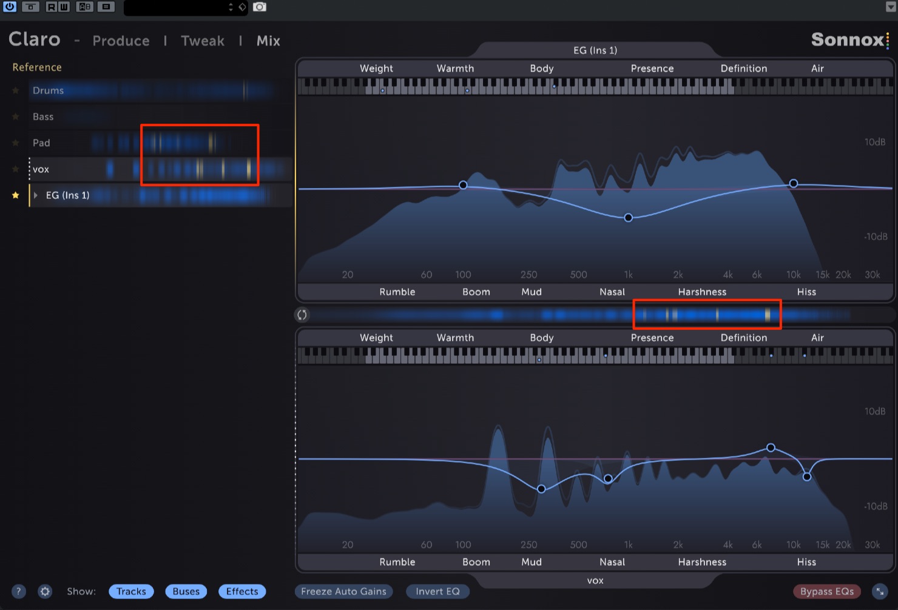The width and height of the screenshot is (898, 610).
Task: Click the Bypass EQs button
Action: click(x=827, y=591)
